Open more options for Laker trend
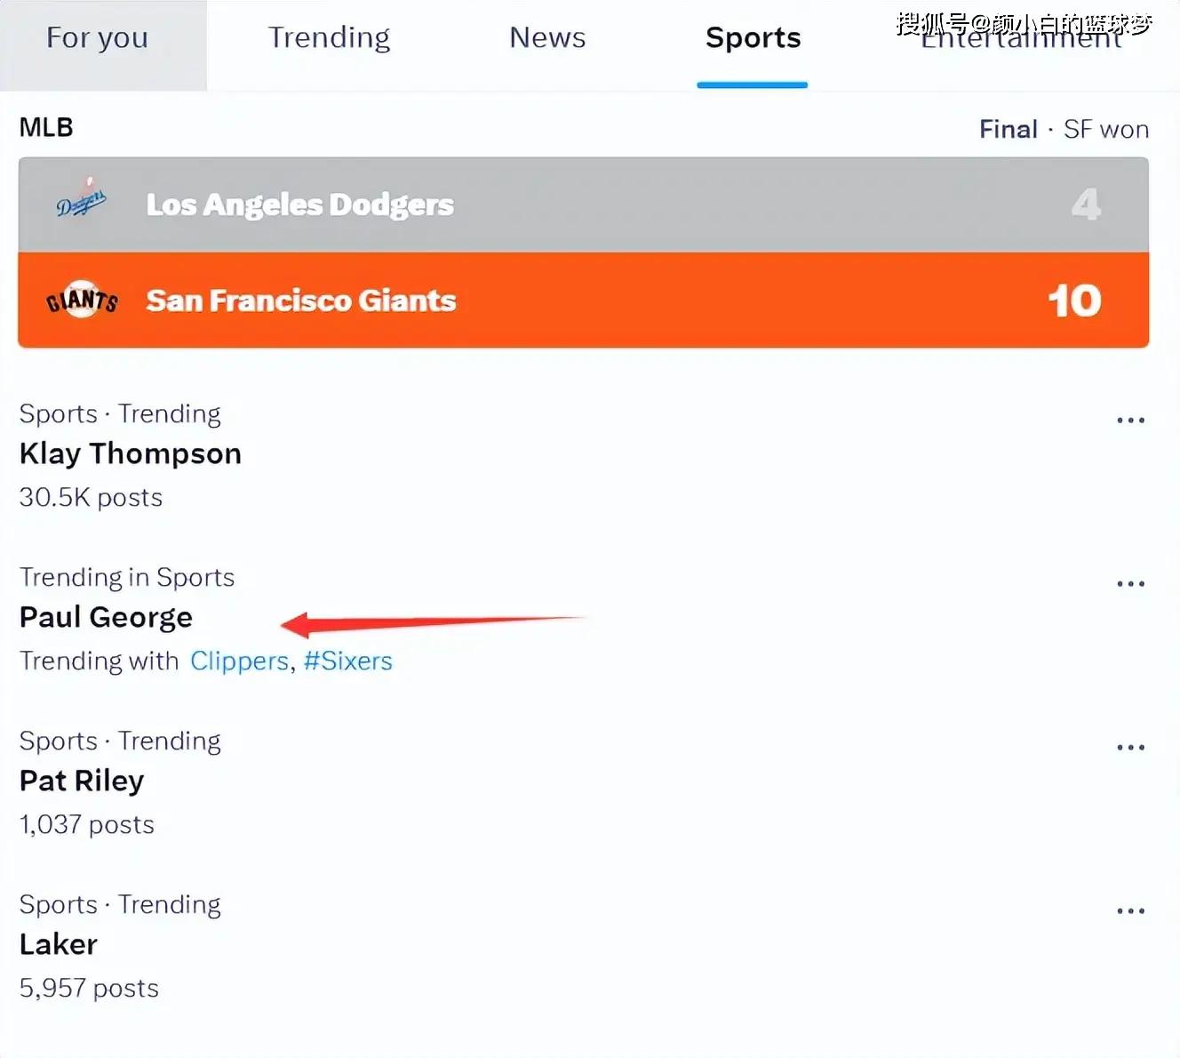The image size is (1180, 1058). [1130, 910]
